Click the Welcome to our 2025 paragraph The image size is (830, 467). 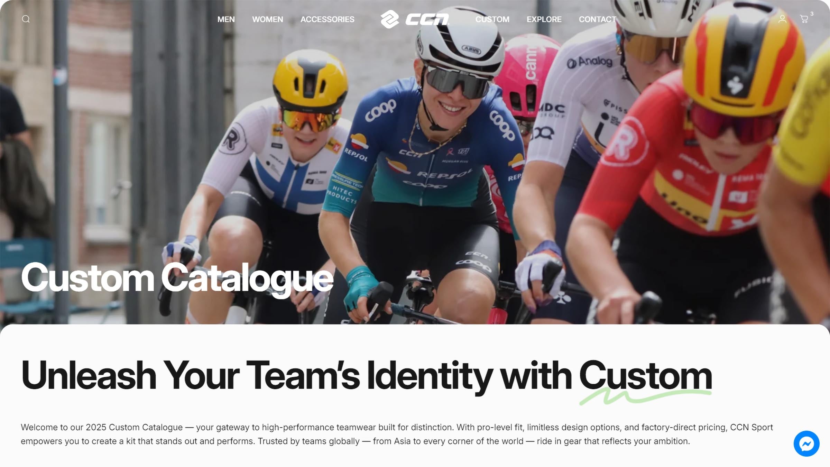coord(397,434)
